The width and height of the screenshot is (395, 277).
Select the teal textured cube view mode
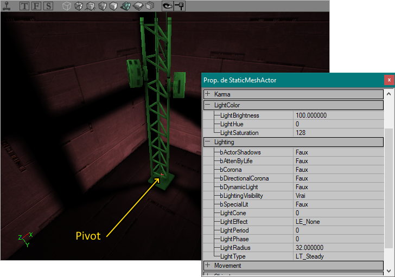125,7
